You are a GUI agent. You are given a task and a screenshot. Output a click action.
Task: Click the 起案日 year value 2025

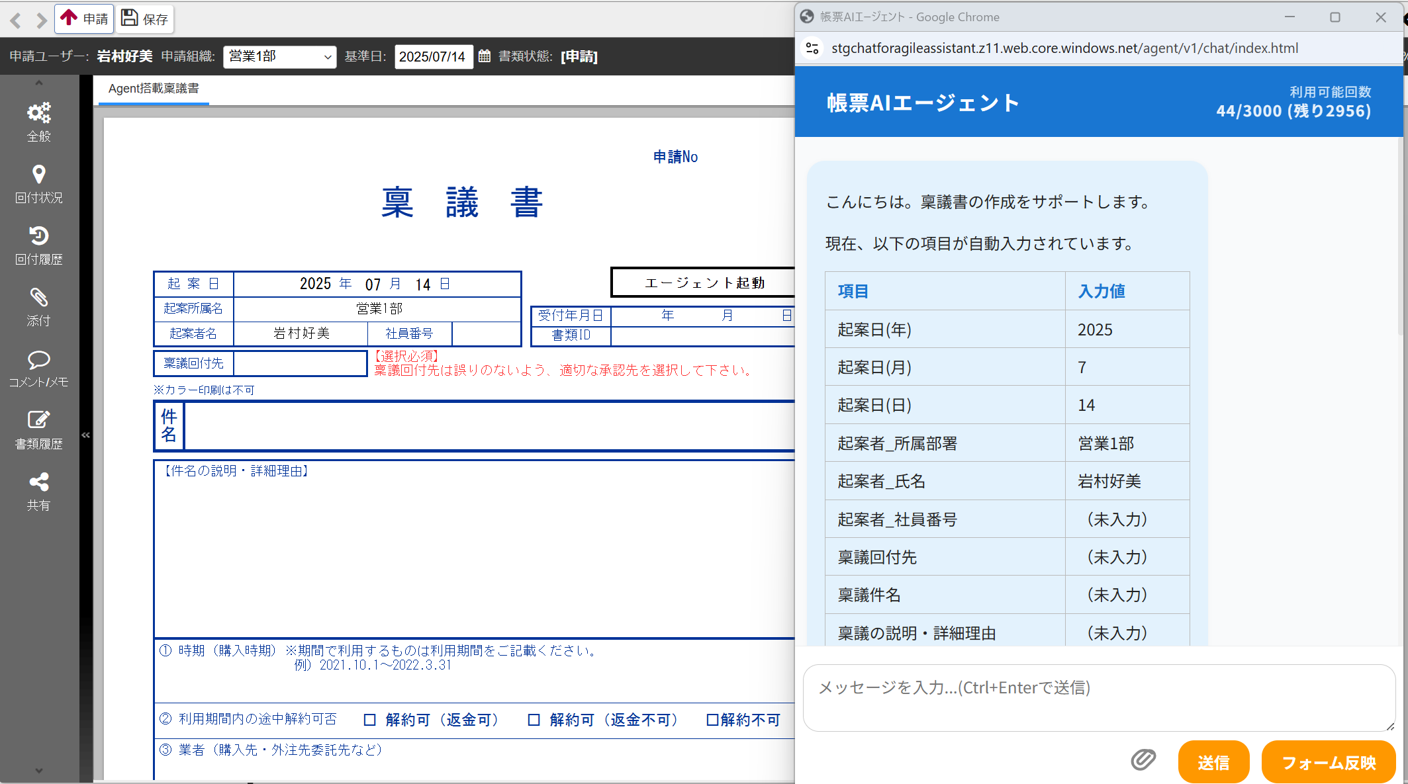pos(316,284)
